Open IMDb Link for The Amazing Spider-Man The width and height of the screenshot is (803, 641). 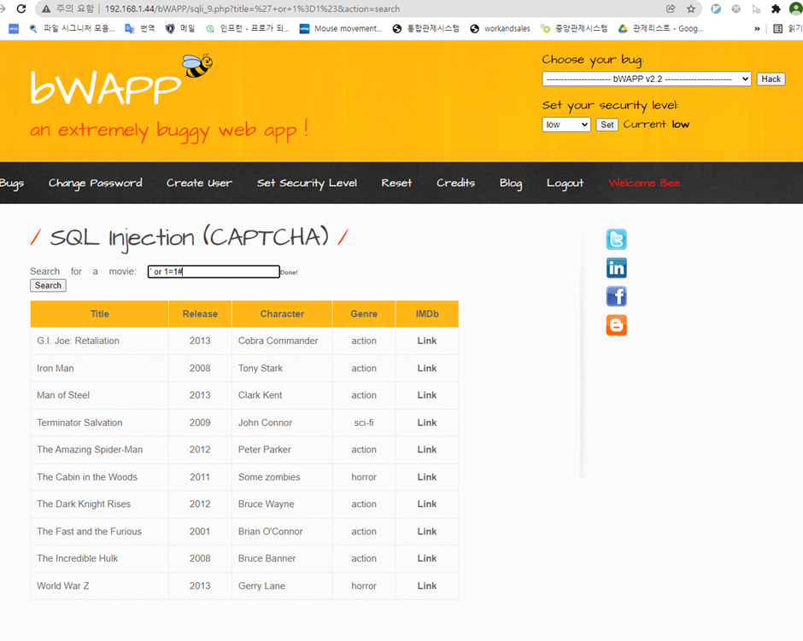click(x=426, y=450)
